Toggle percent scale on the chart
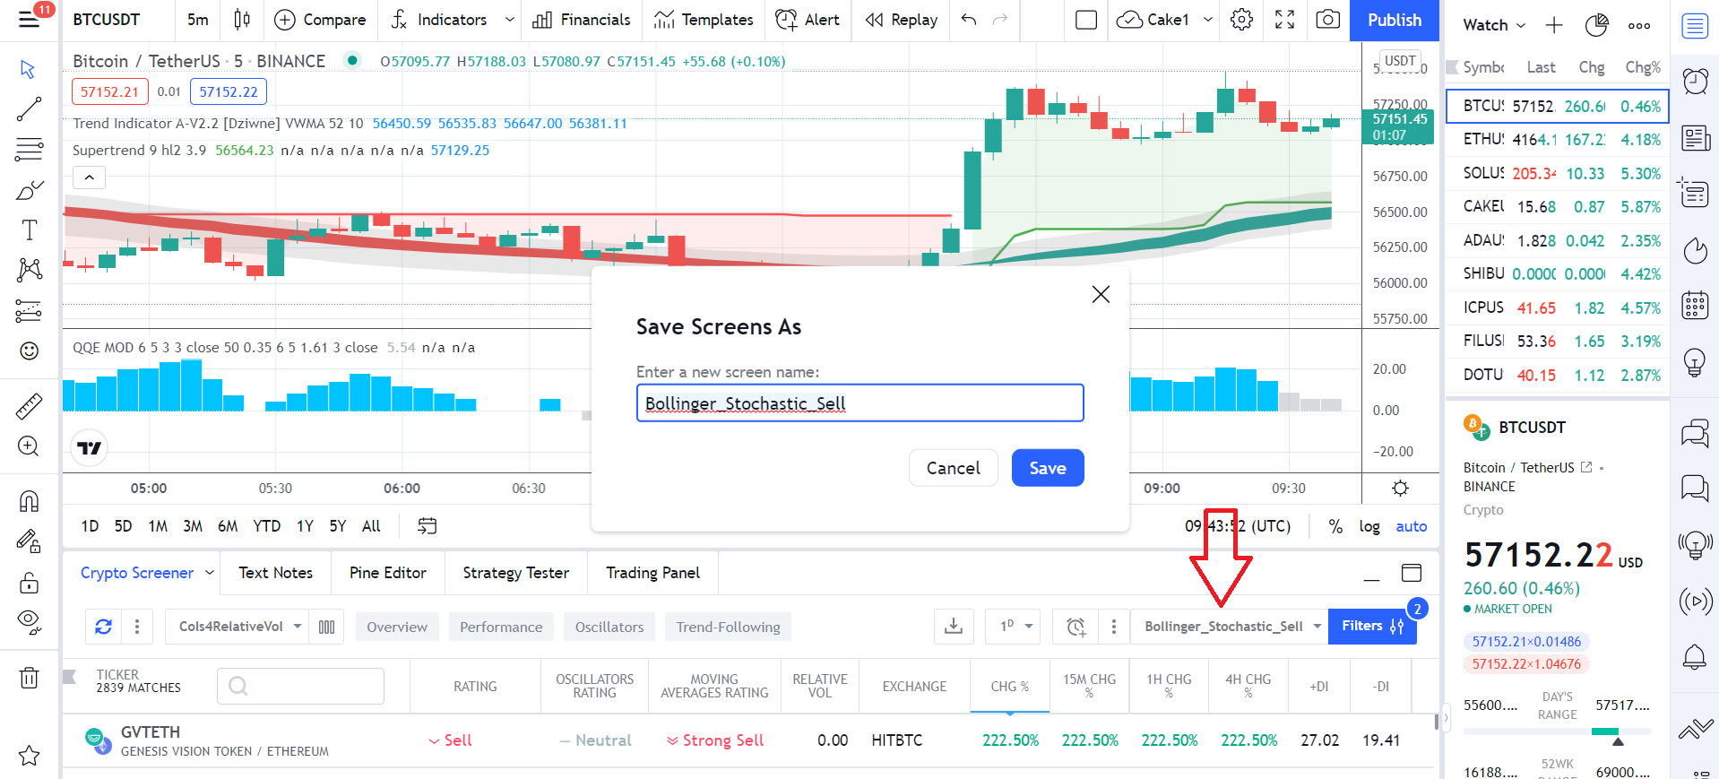 pyautogui.click(x=1335, y=526)
